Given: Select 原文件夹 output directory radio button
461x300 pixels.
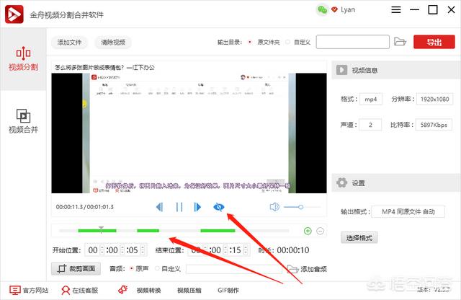Looking at the screenshot, I should (250, 42).
